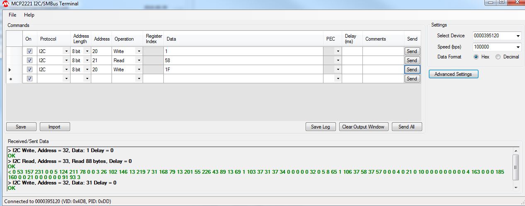The width and height of the screenshot is (525, 206).
Task: Click Data field containing 1F
Action: (243, 70)
